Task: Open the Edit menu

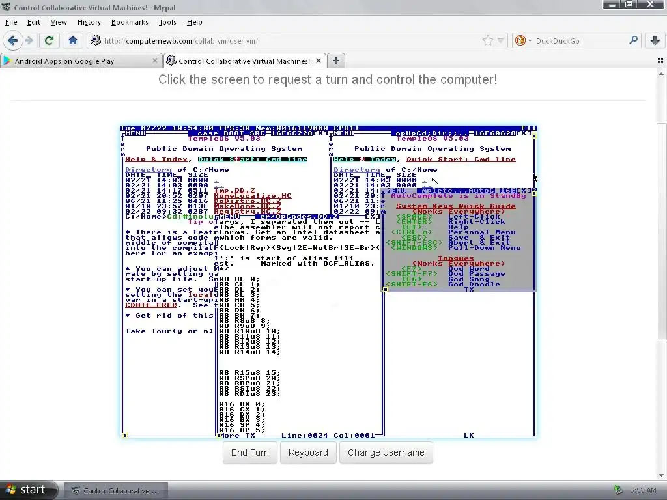Action: coord(34,22)
